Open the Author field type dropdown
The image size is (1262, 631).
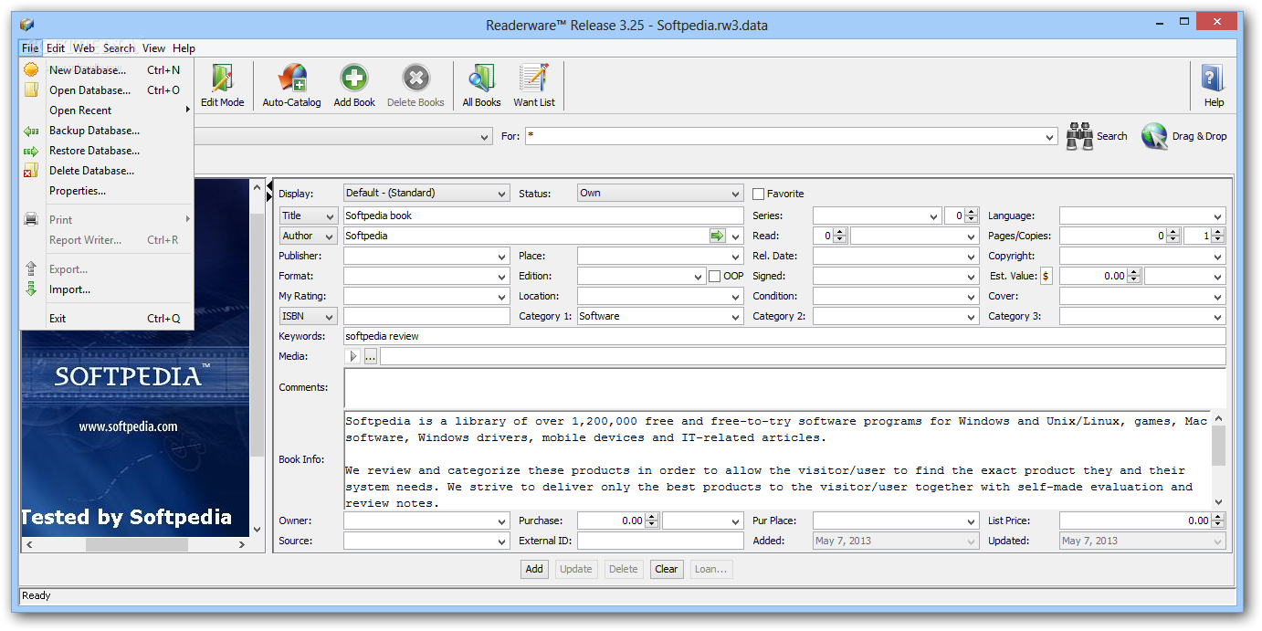(309, 236)
